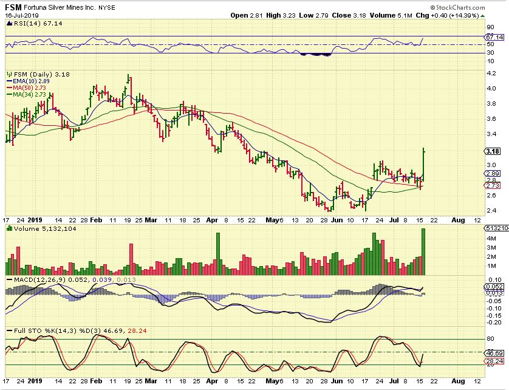Click the MACD(12,26,9) legend icon
This screenshot has height=390, width=509.
8,279
